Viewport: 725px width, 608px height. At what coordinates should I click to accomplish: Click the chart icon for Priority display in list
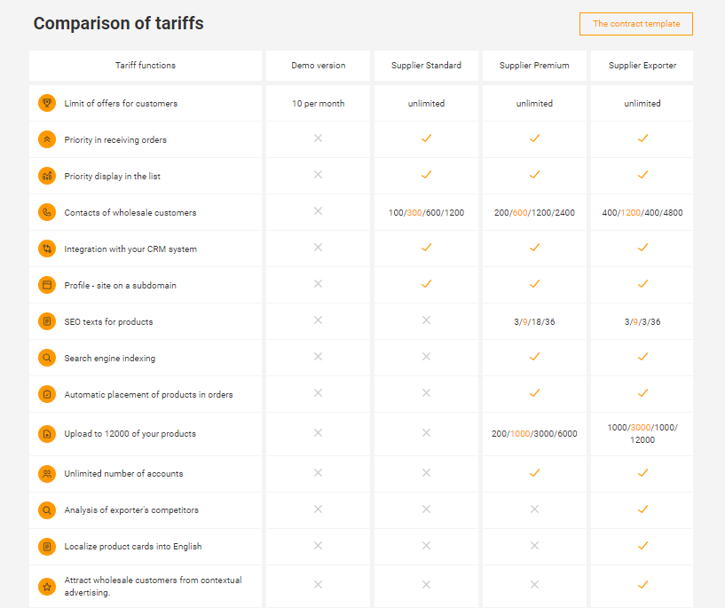[x=47, y=176]
